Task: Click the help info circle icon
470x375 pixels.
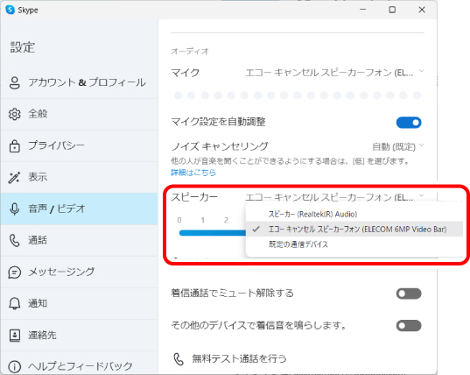Action: click(14, 366)
